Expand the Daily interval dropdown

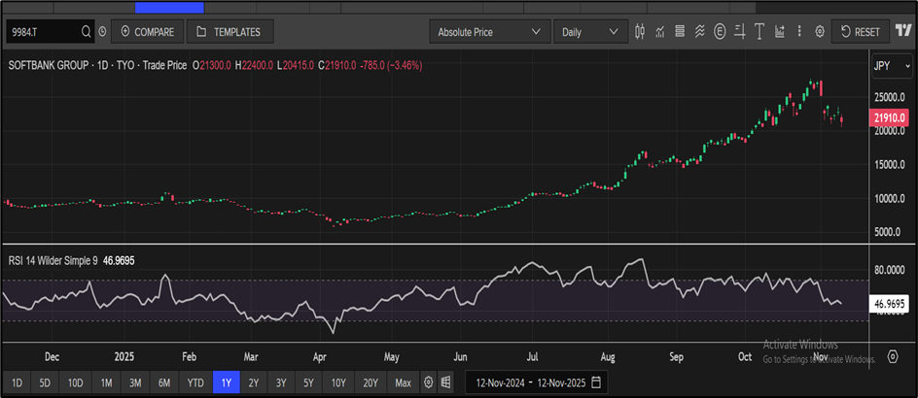[x=590, y=32]
